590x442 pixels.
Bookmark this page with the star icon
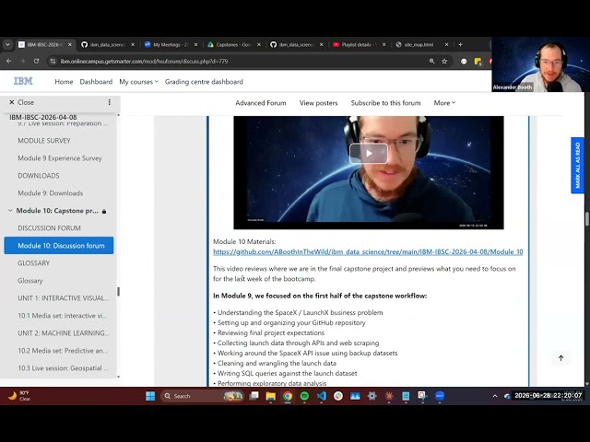(x=444, y=61)
